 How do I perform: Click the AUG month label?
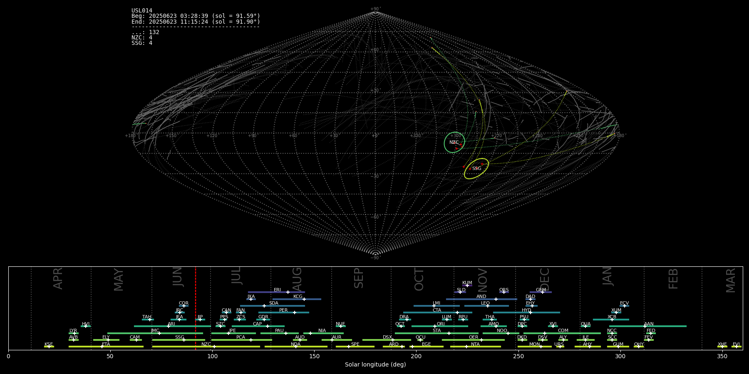(297, 279)
